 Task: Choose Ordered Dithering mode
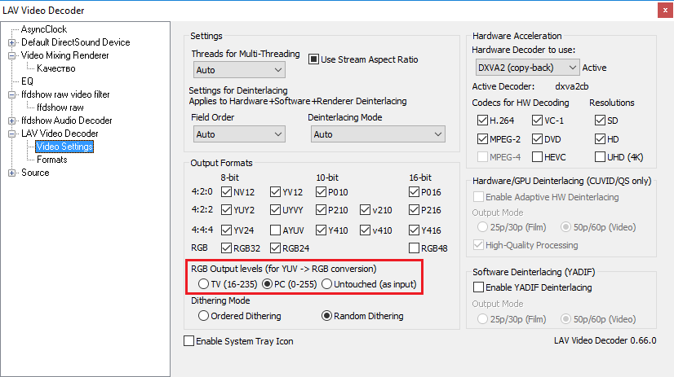tap(203, 316)
